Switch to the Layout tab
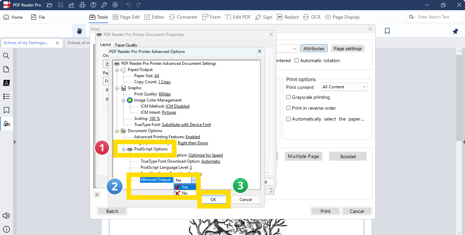 pyautogui.click(x=105, y=44)
